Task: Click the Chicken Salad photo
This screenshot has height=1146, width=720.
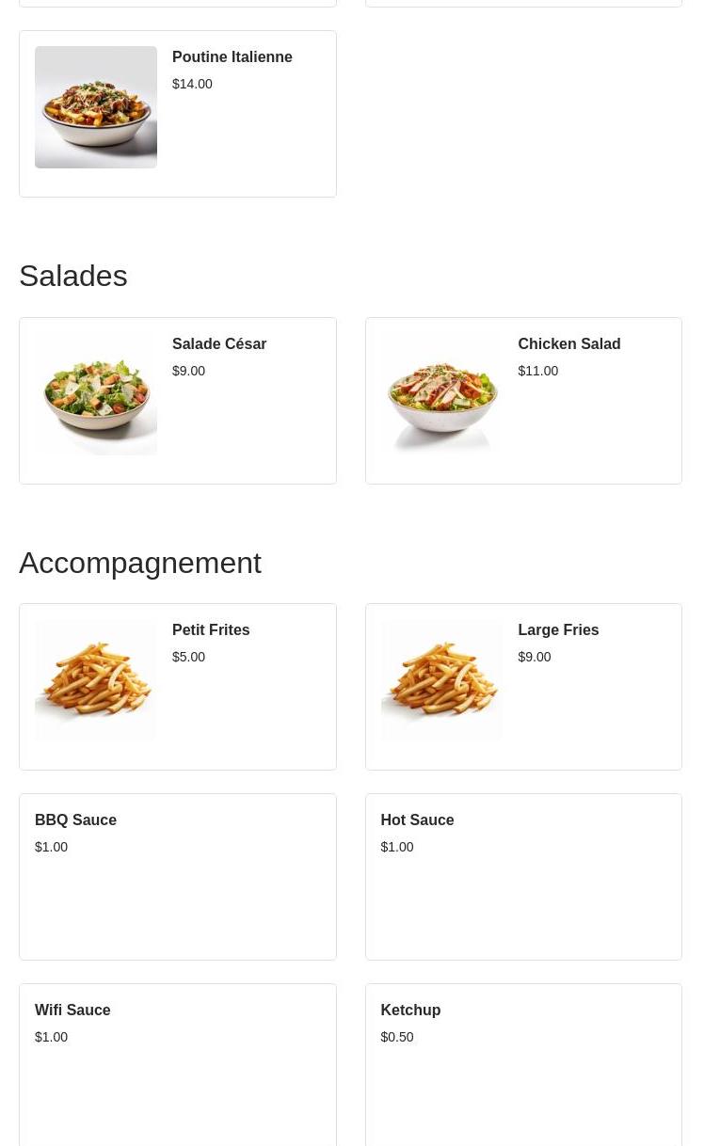Action: [x=441, y=394]
